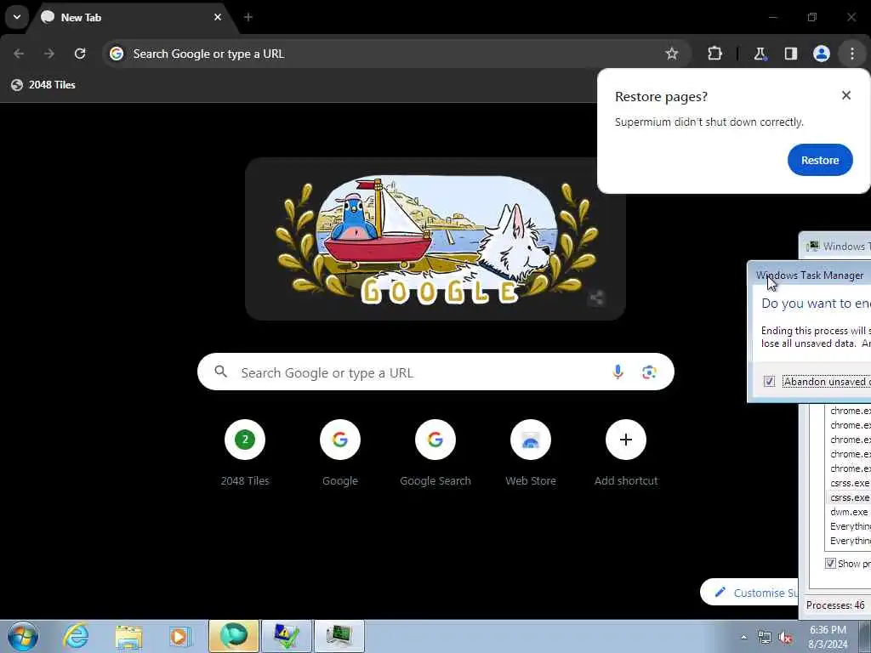Select dwm.exe in Task Manager list
The image size is (871, 653).
point(849,512)
